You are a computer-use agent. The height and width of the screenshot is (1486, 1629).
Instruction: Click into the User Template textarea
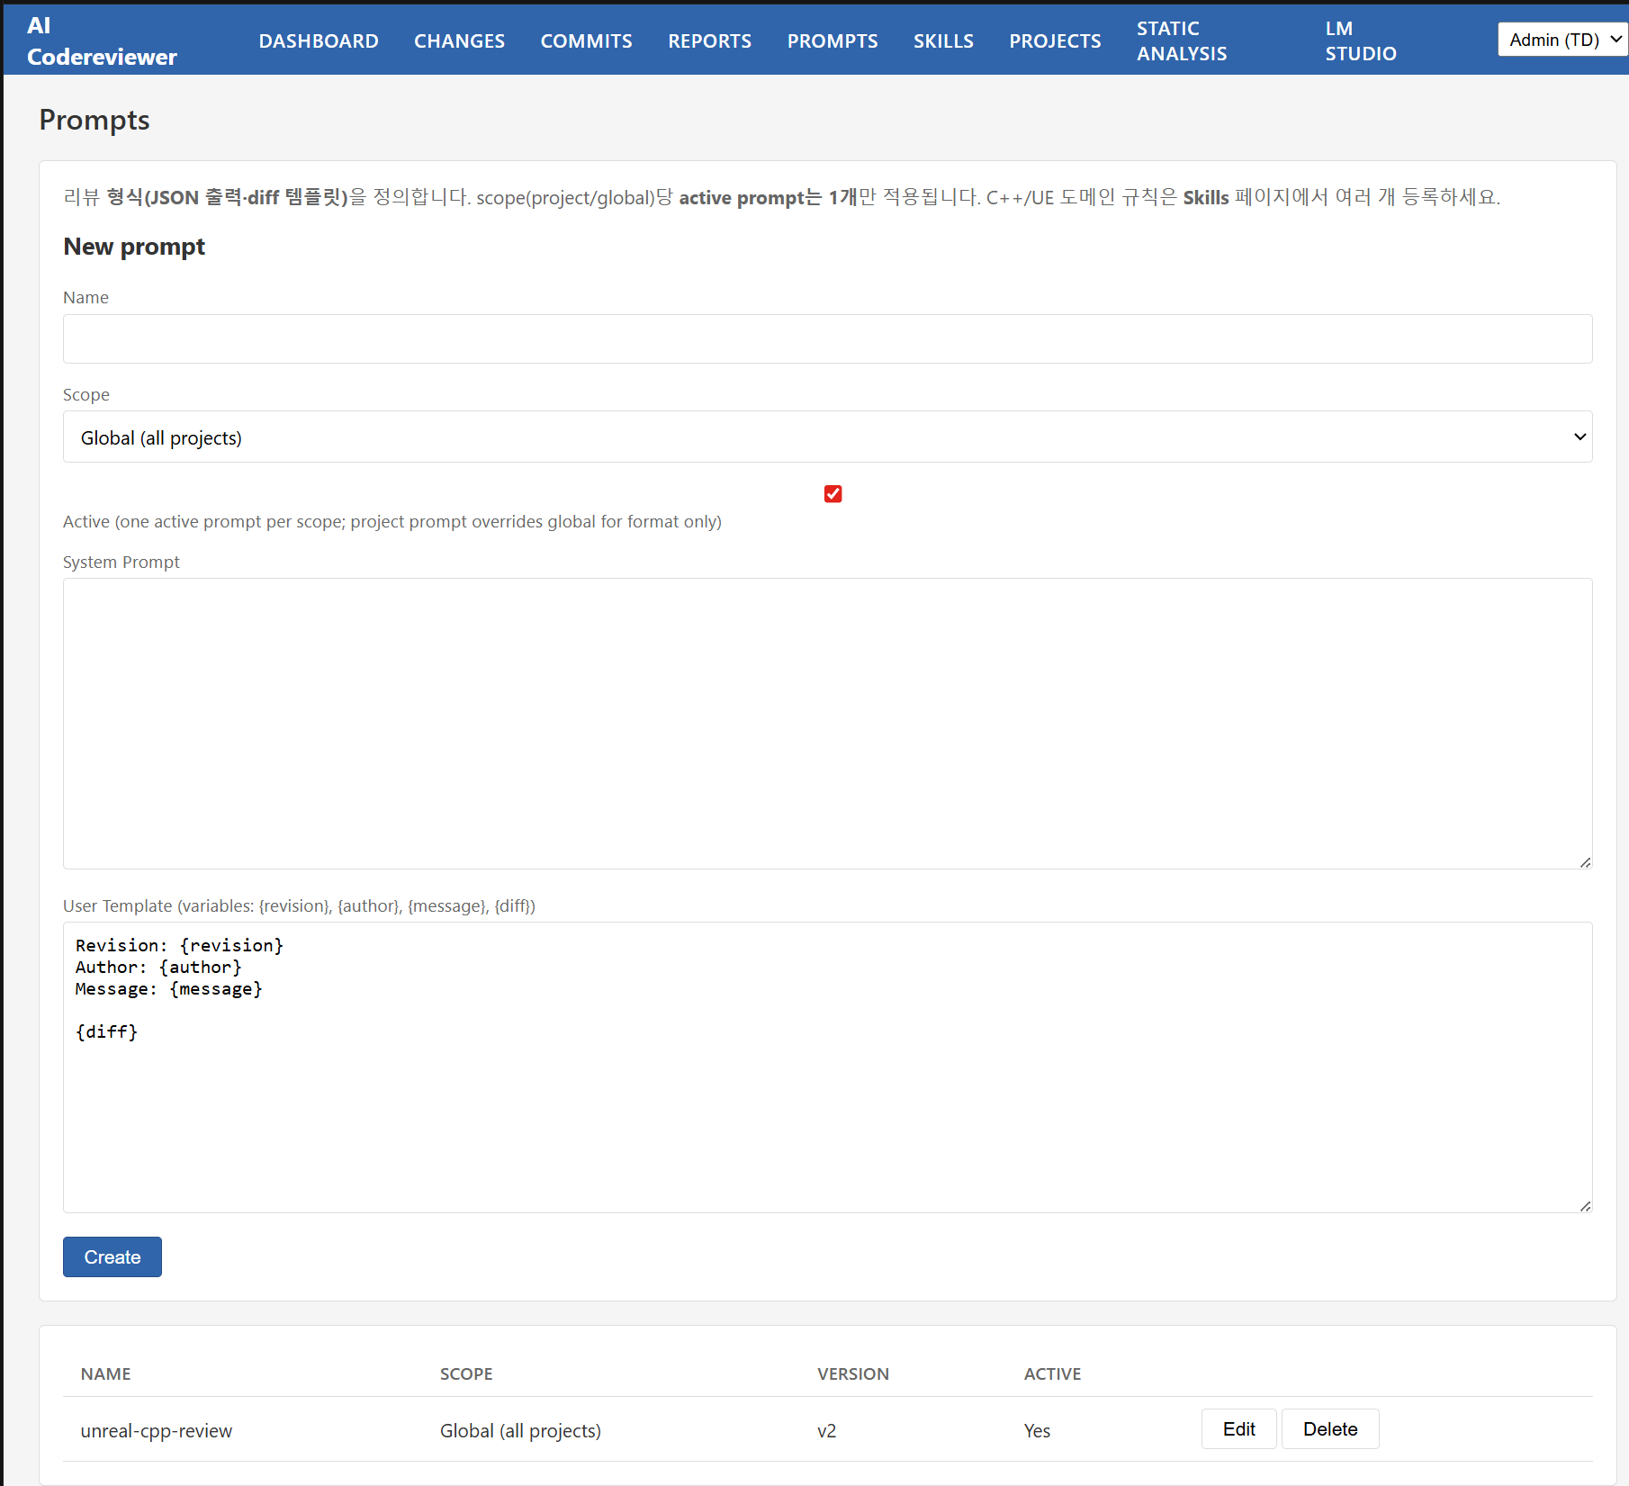pyautogui.click(x=827, y=1067)
